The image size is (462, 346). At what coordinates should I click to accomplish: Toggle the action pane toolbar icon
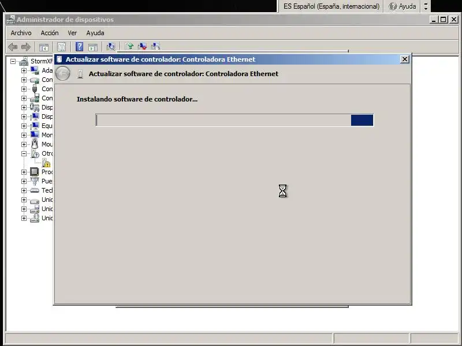click(x=93, y=47)
